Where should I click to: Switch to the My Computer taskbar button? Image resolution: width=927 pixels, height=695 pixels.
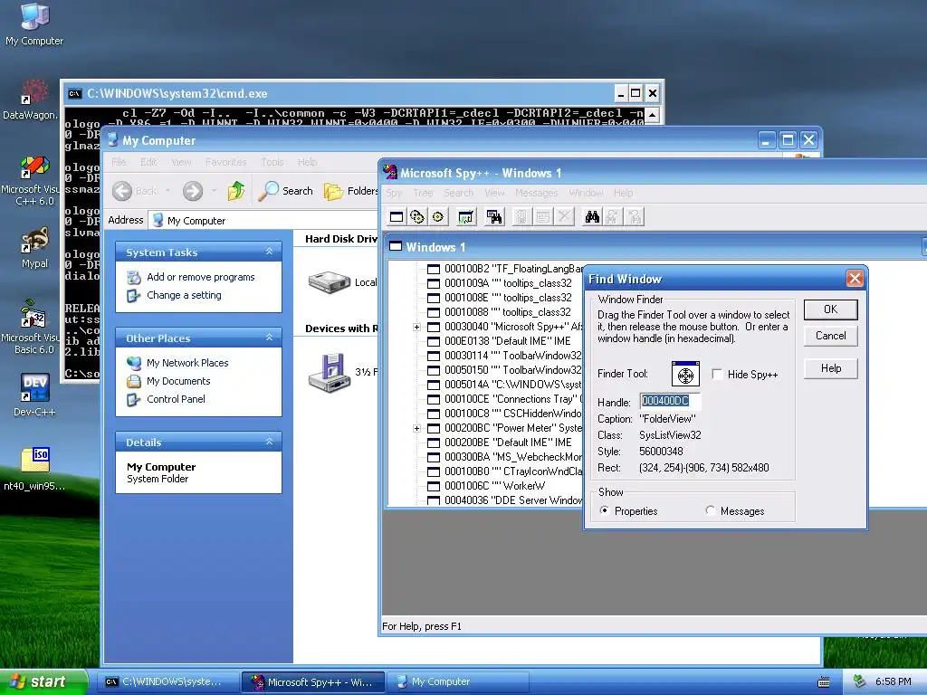[457, 682]
